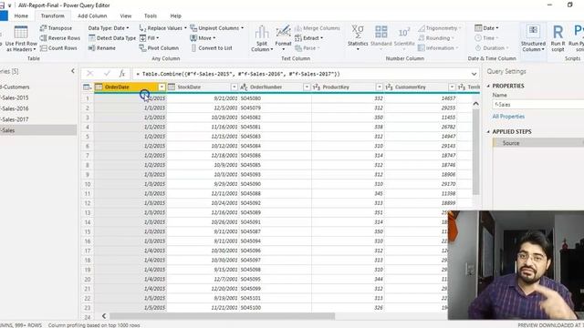Screen dimensions: 584x328
Task: Select the f-Sales-2016 query
Action: click(x=38, y=108)
